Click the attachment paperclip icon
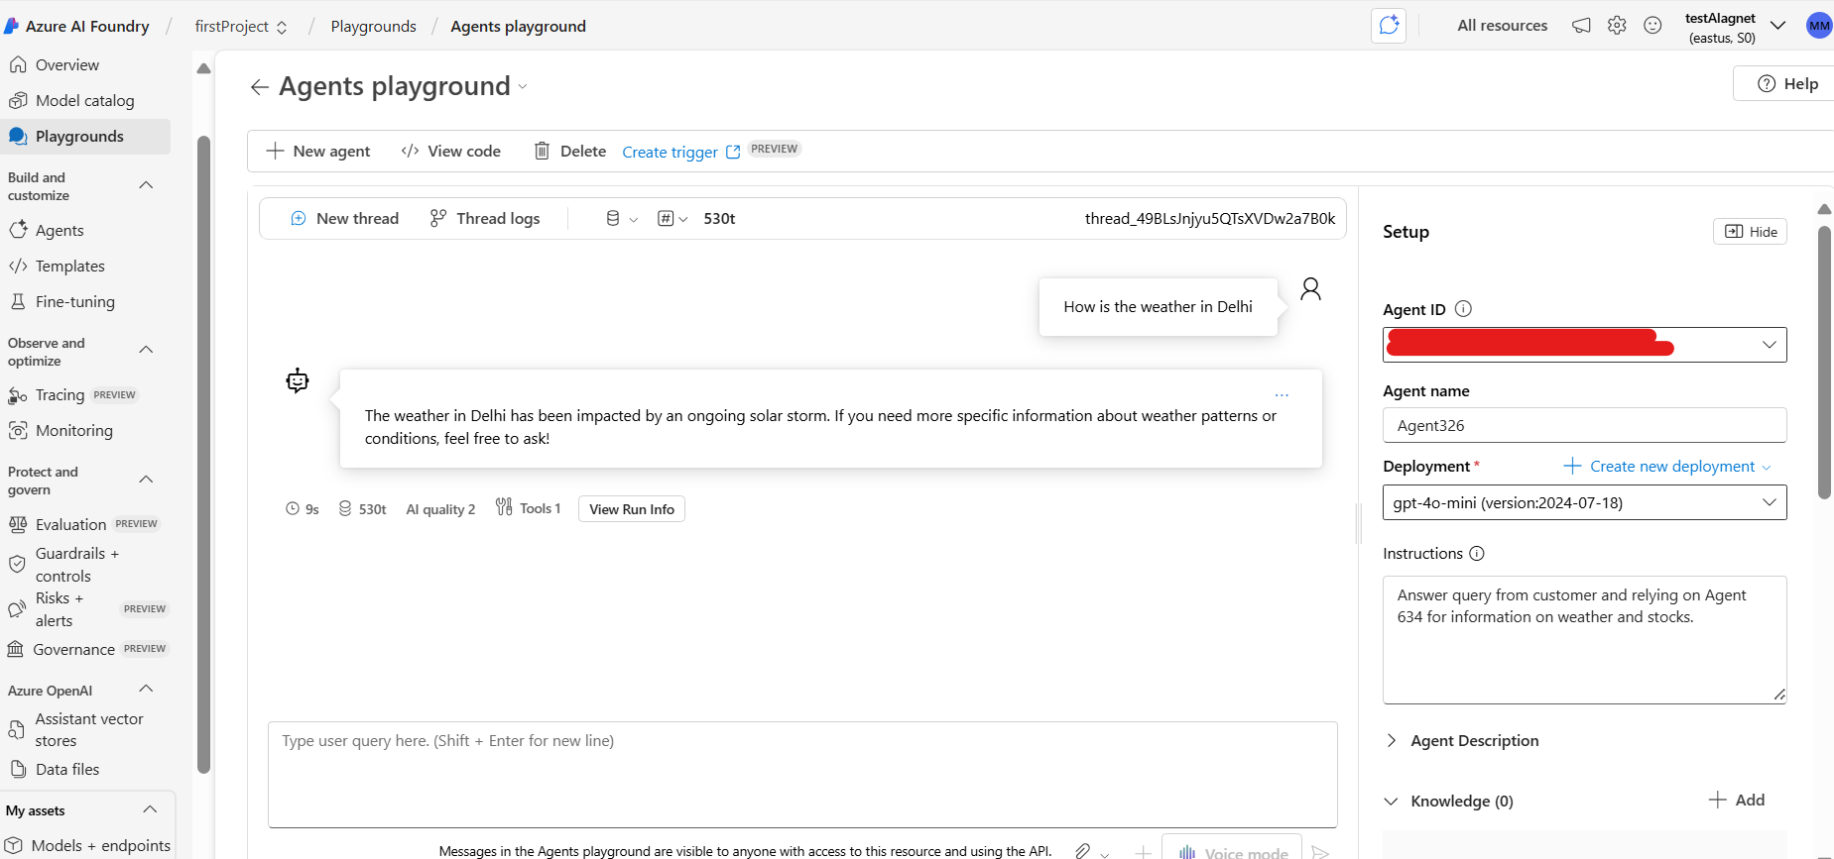The width and height of the screenshot is (1834, 859). 1083,851
